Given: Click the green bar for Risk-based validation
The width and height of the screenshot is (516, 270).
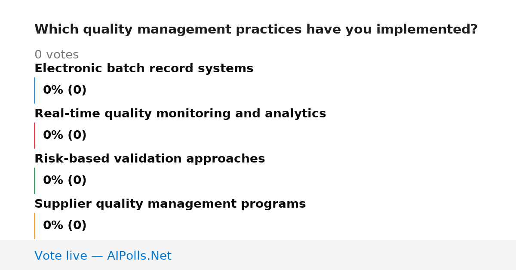Looking at the screenshot, I should [x=34, y=181].
